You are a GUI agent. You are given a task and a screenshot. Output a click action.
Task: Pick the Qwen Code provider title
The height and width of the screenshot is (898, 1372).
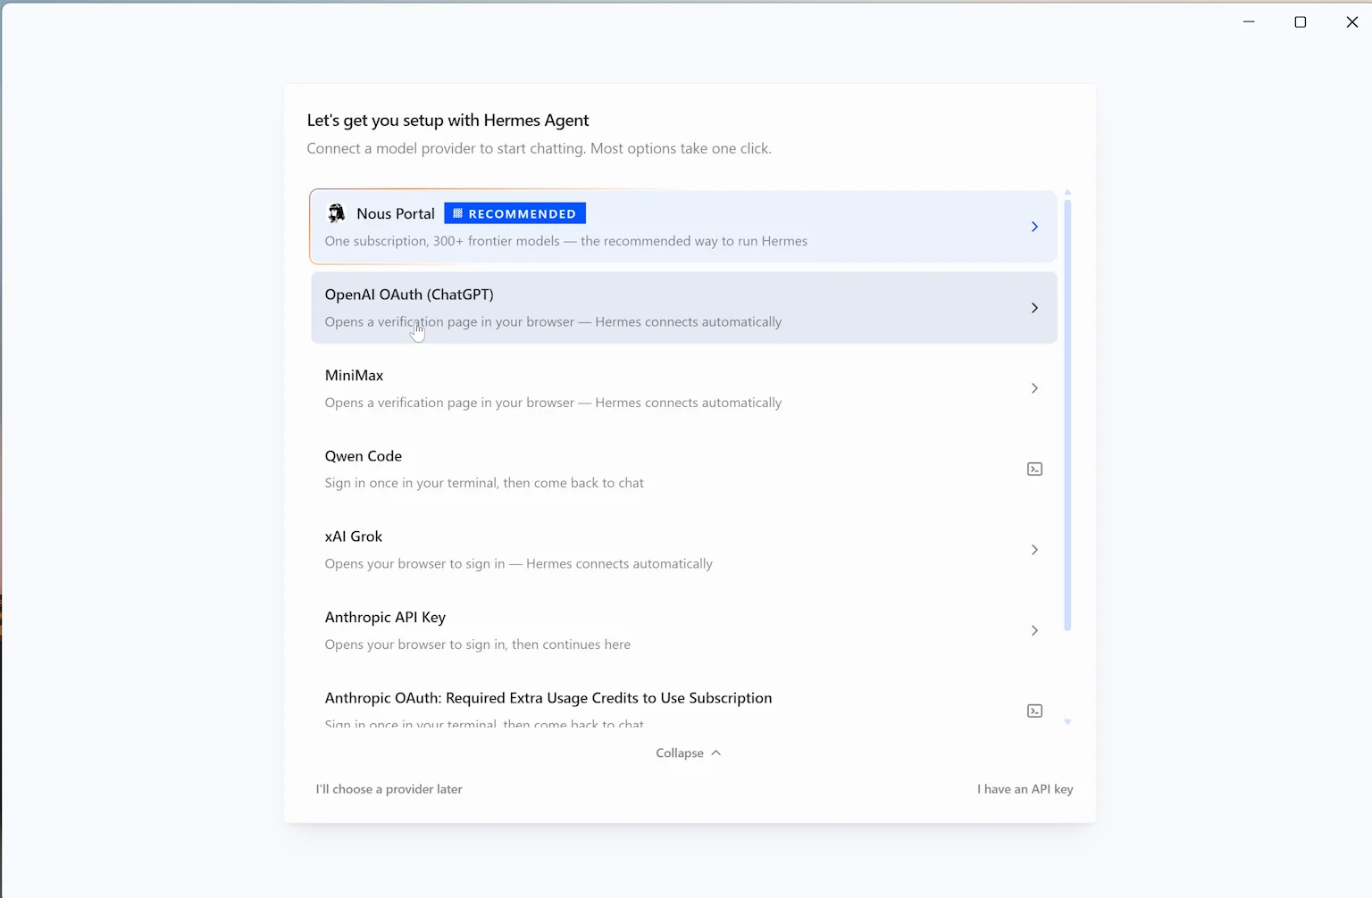(x=364, y=456)
